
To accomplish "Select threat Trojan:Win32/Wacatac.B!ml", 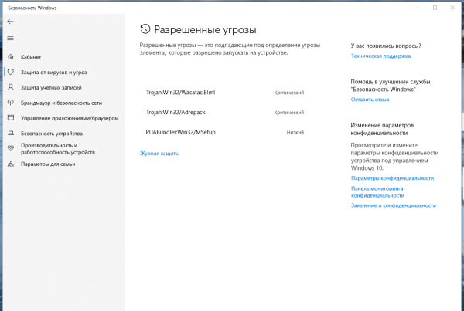I will 180,93.
